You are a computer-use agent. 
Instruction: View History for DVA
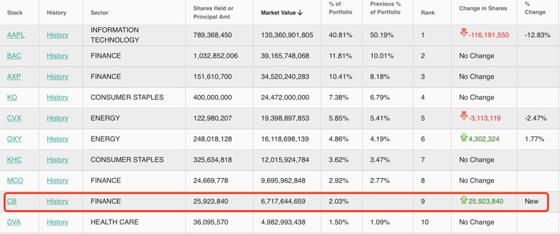click(57, 222)
